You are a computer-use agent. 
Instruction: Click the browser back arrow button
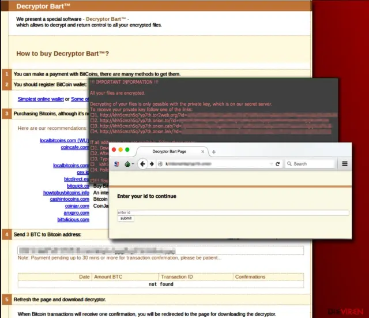point(142,164)
